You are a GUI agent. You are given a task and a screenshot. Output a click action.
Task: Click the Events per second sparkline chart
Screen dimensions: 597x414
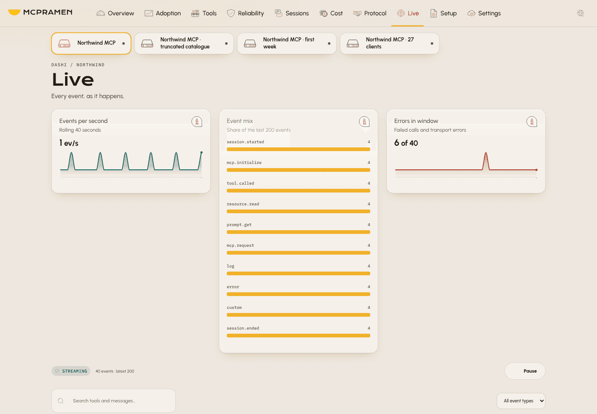coord(131,164)
